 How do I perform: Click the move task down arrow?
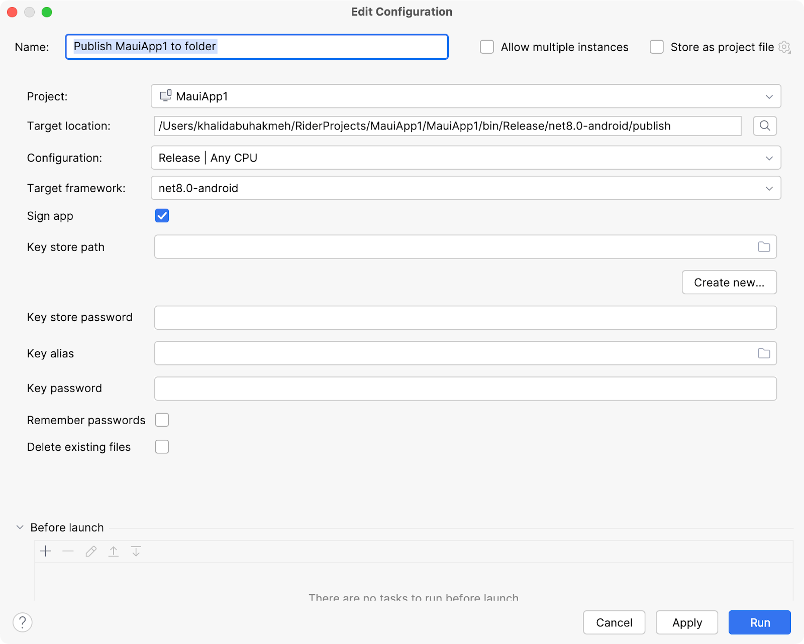click(x=136, y=551)
